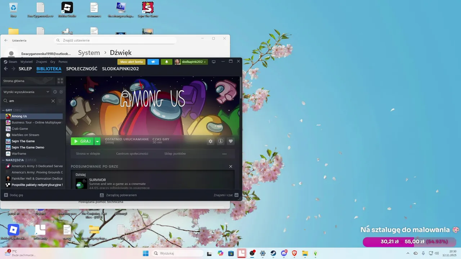This screenshot has height=259, width=461.
Task: Click System breadcrumb in Settings window
Action: coord(89,53)
